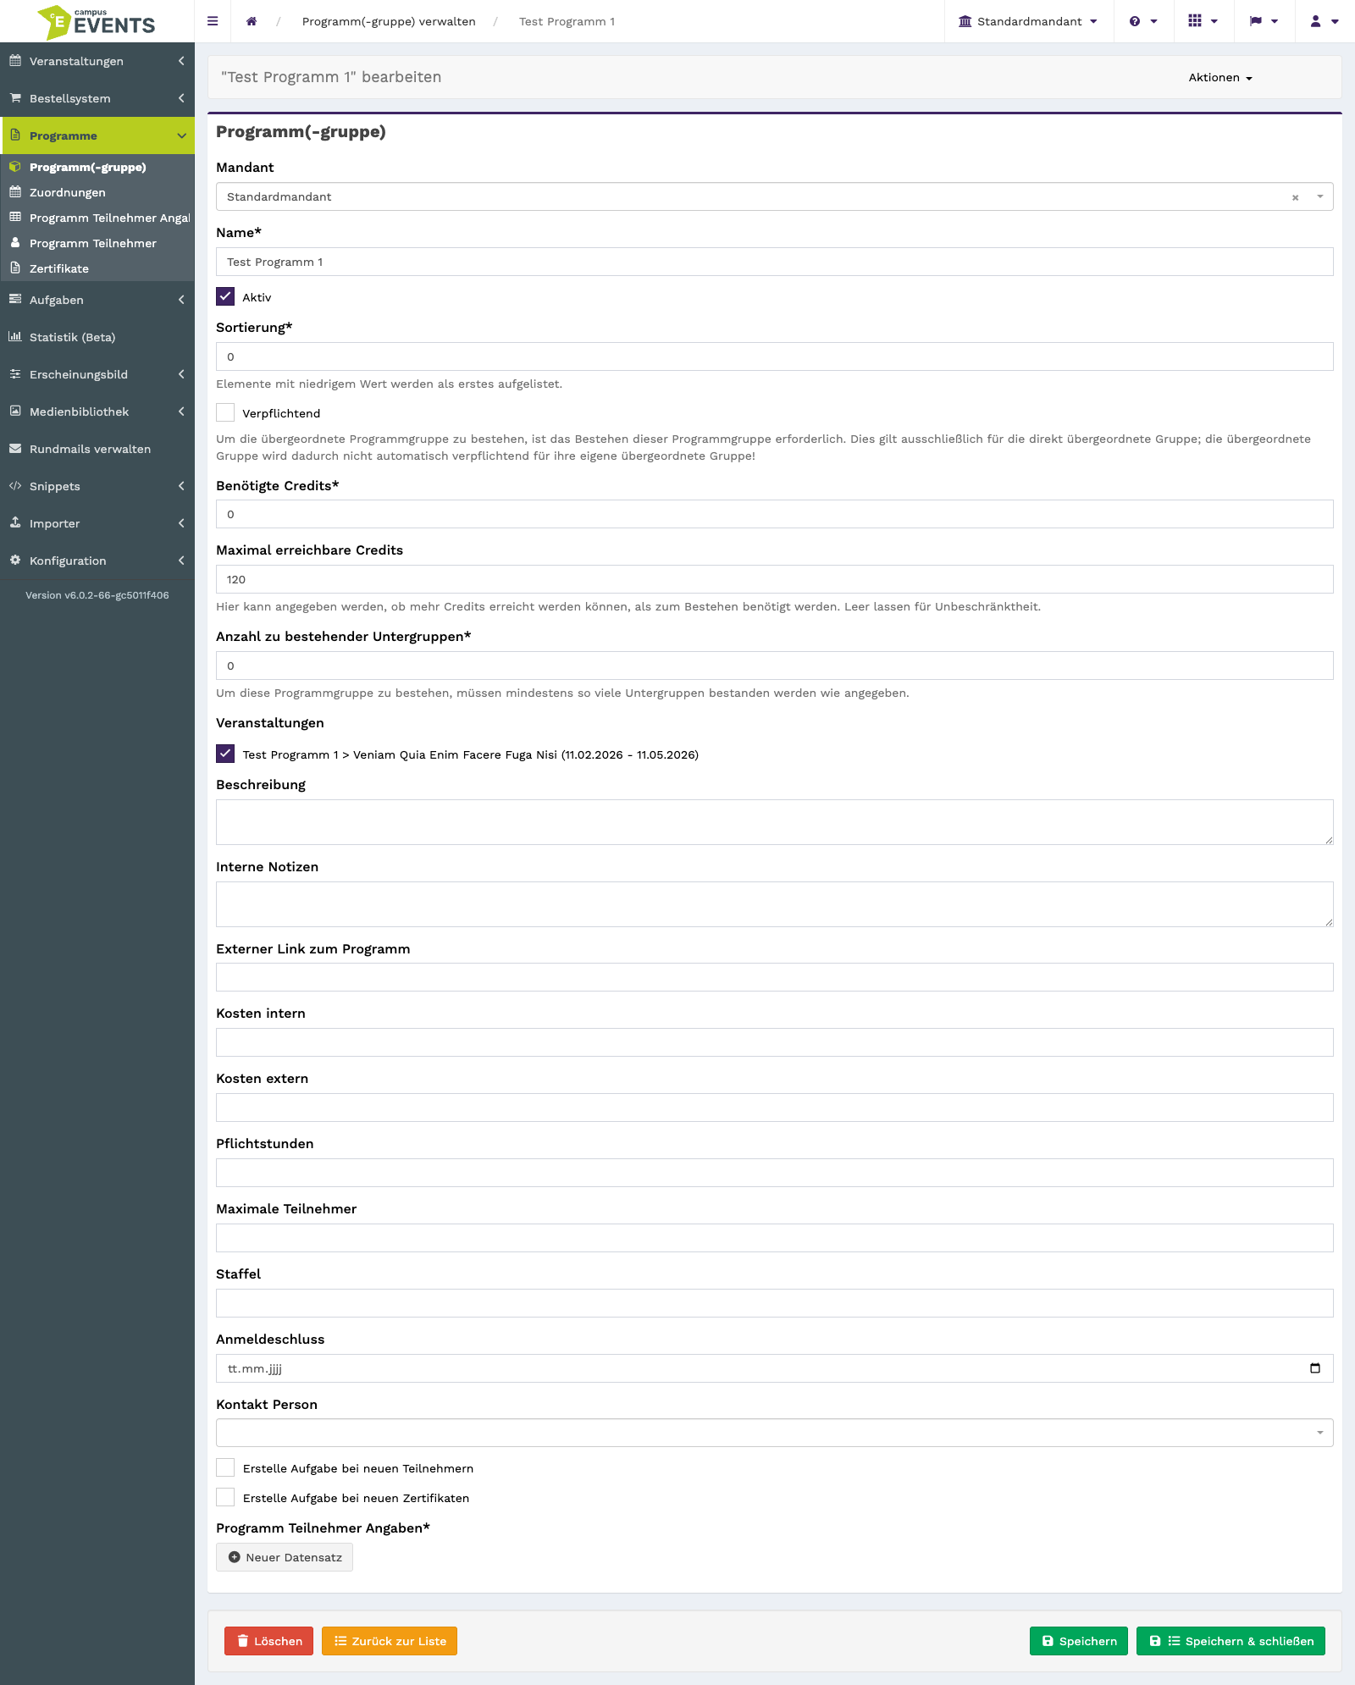Expand the Konfiguration sidebar menu
Viewport: 1355px width, 1685px height.
tap(97, 561)
